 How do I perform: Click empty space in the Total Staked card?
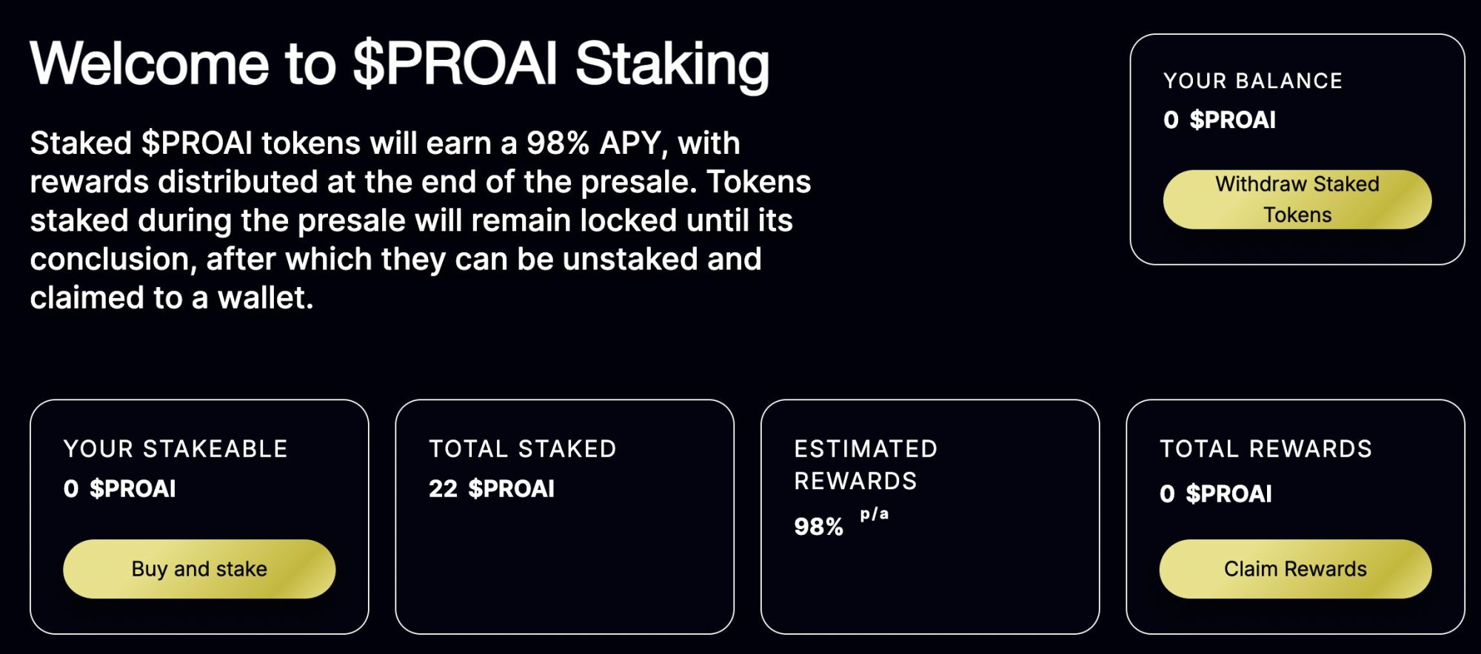coord(564,570)
